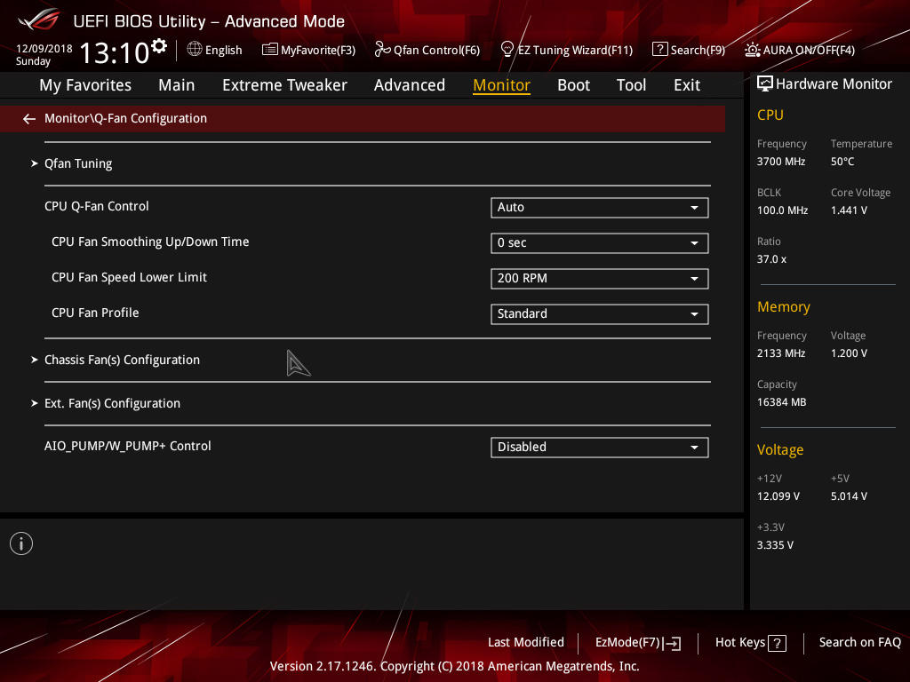
Task: Click the CPU frequency value 3700 MHz
Action: [x=780, y=162]
